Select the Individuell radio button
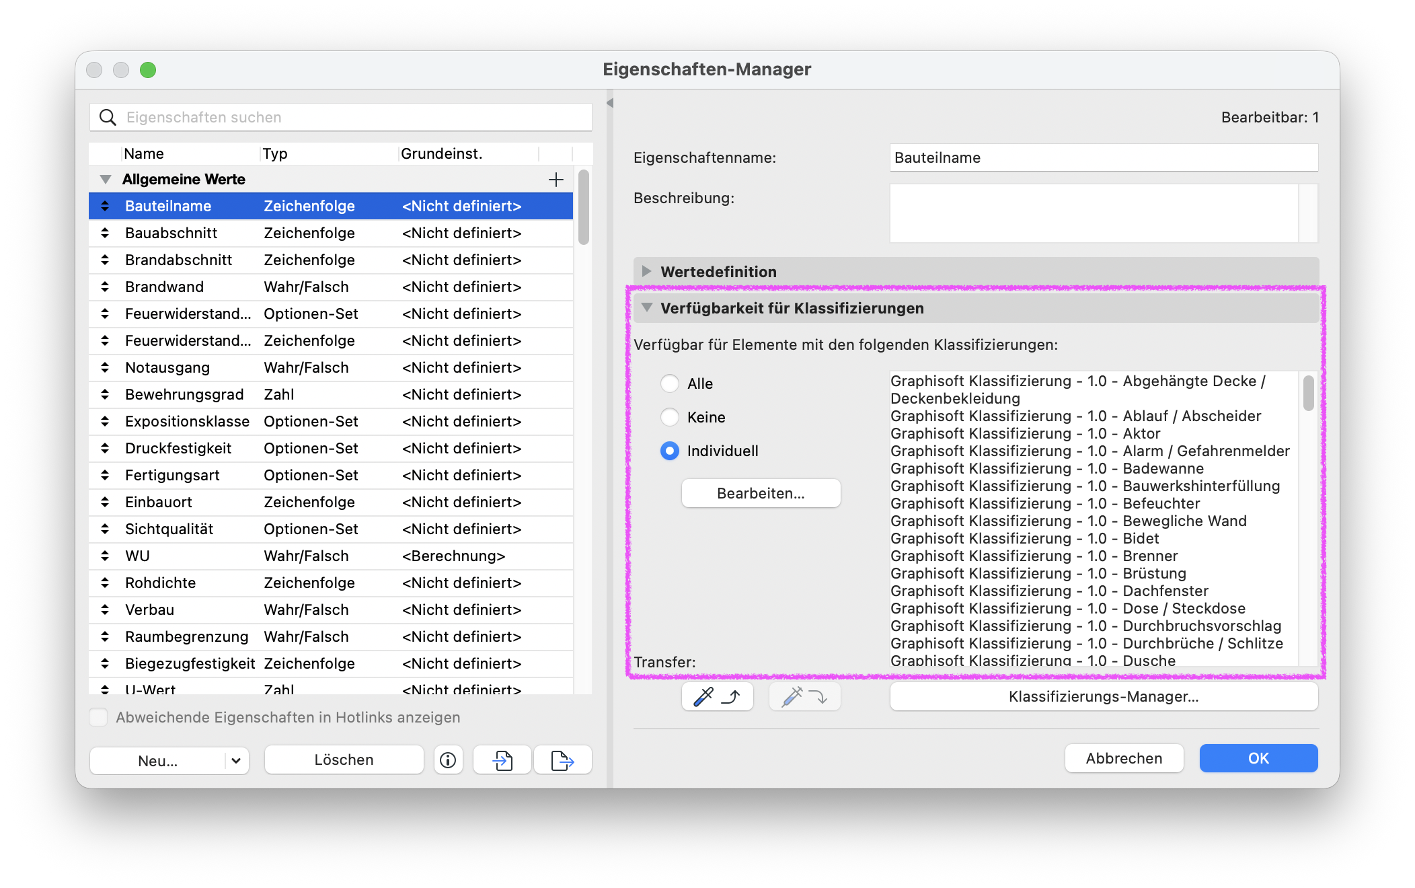 670,451
